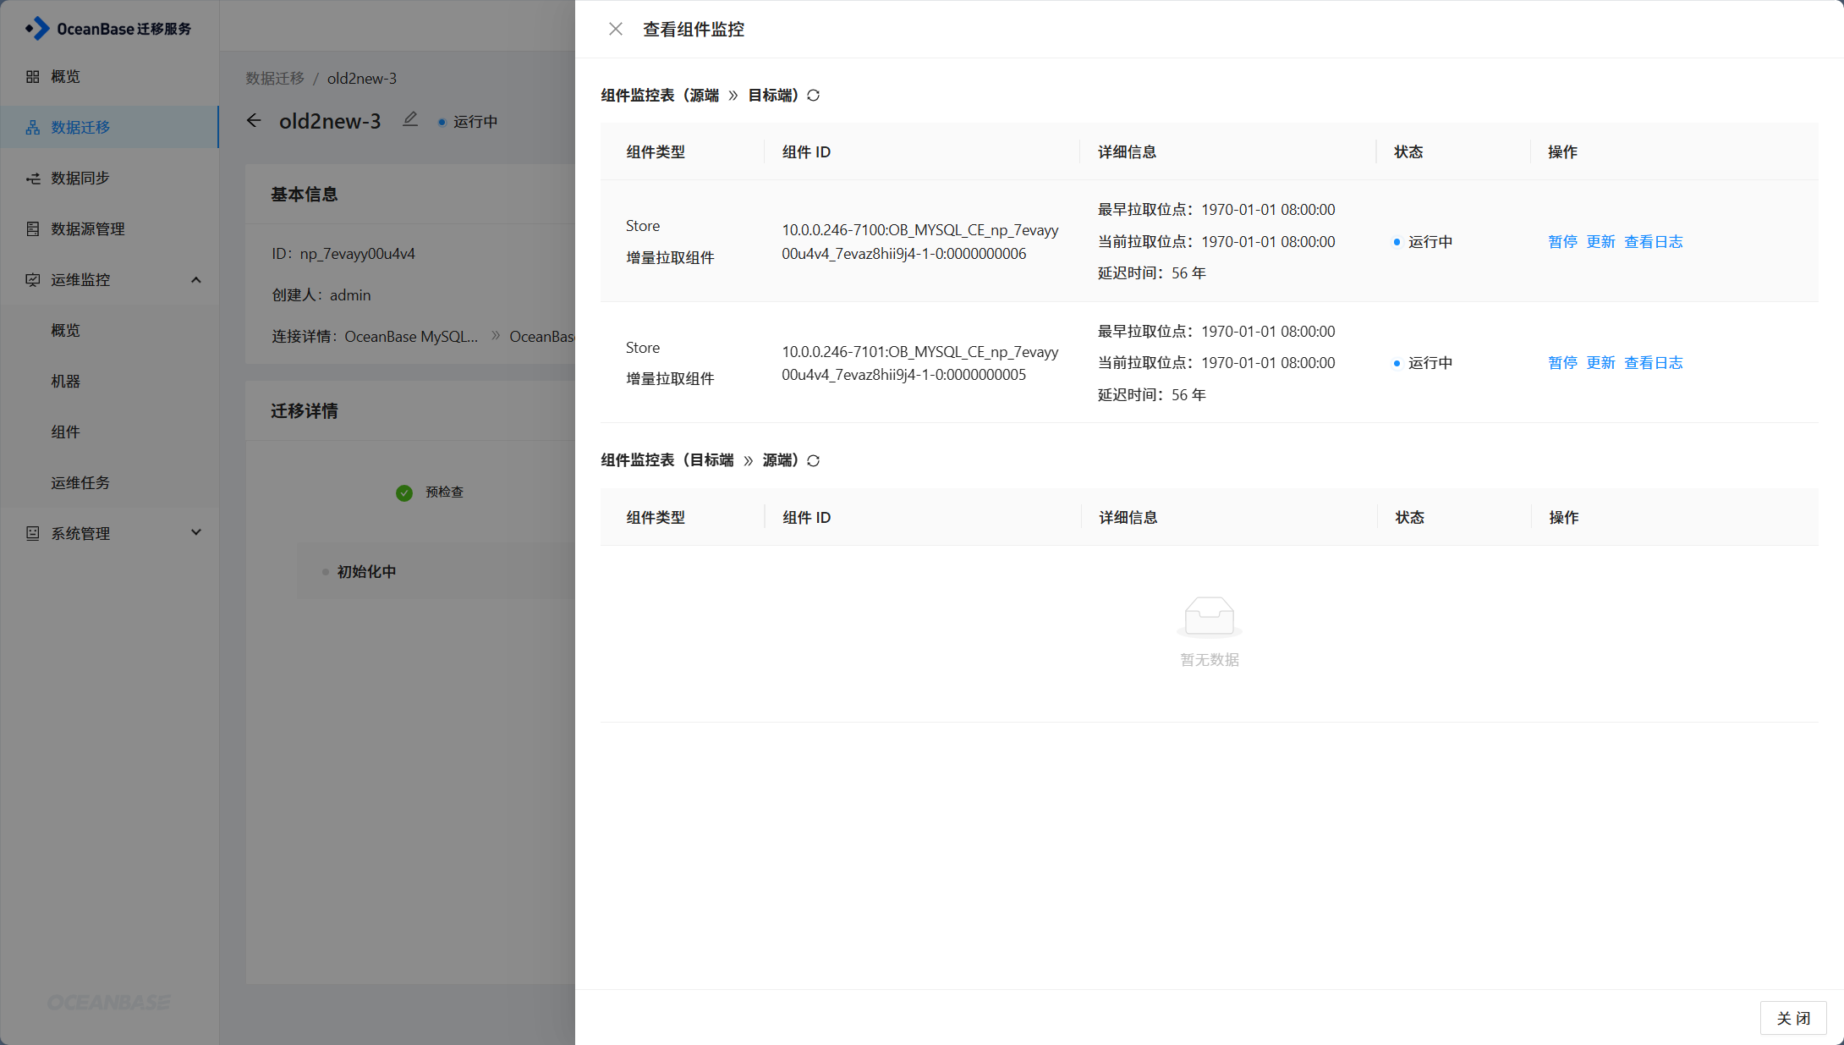Click the edit pencil next to old2new-3

coord(410,120)
